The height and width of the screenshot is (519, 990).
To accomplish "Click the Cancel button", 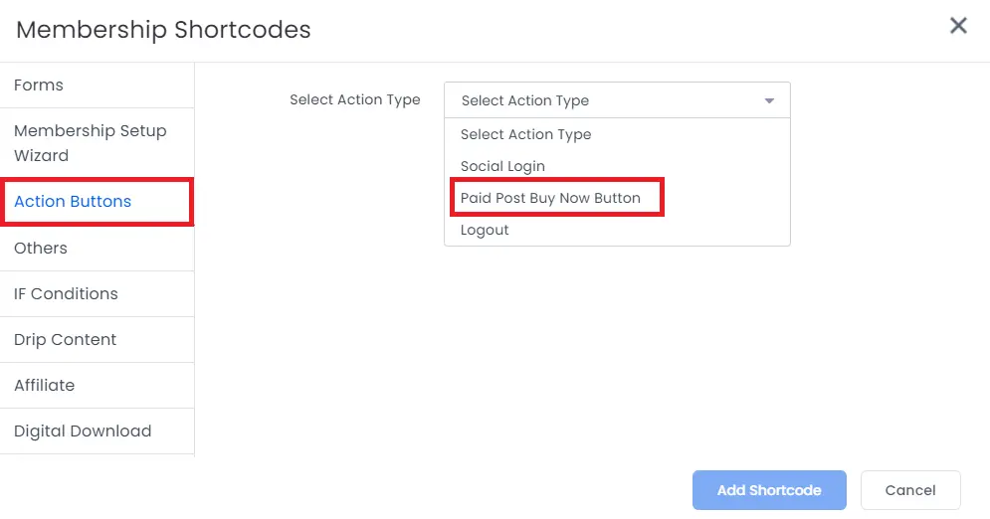I will [910, 490].
